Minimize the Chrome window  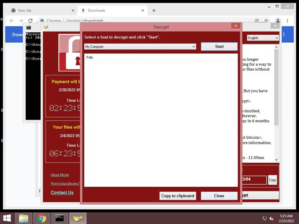pos(269,6)
